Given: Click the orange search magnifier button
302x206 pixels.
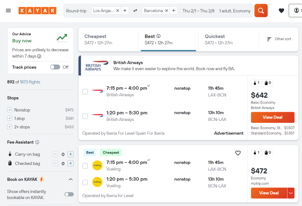Looking at the screenshot, I should 261,11.
